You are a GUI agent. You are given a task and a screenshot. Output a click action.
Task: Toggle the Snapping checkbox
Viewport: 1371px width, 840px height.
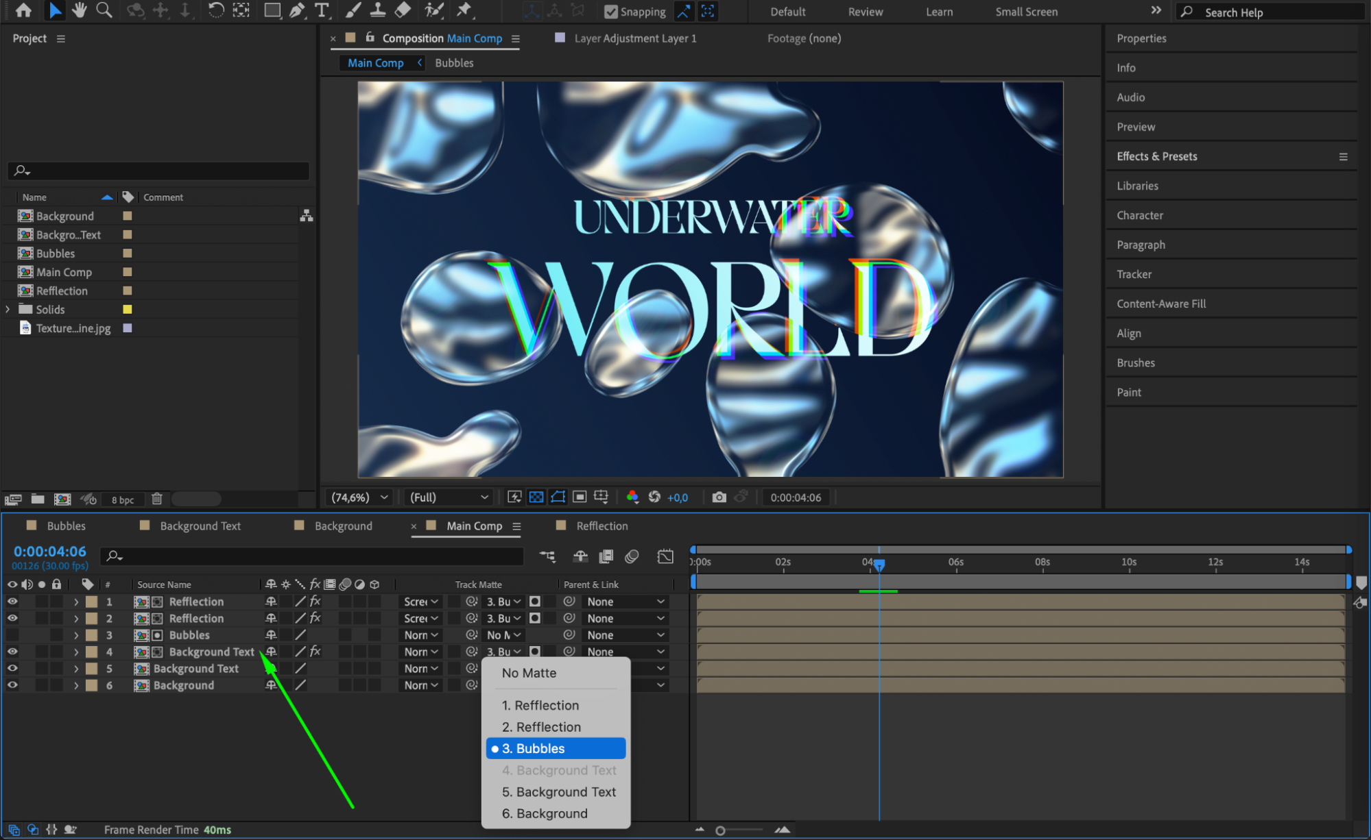[x=611, y=12]
